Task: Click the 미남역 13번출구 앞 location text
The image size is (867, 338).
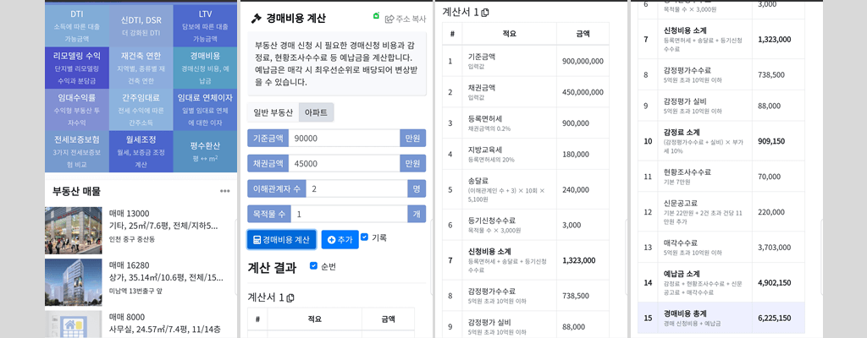Action: [x=136, y=291]
